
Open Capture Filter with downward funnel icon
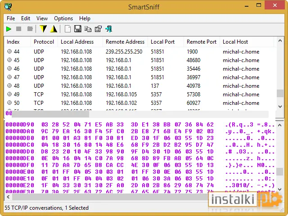tap(43, 29)
